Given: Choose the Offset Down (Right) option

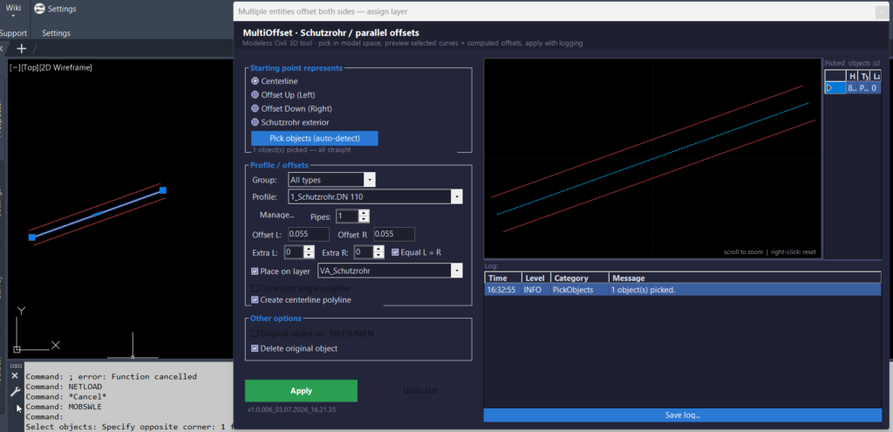Looking at the screenshot, I should [x=256, y=108].
